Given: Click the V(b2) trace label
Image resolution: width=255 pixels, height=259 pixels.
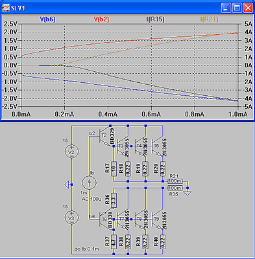Looking at the screenshot, I should click(x=101, y=19).
